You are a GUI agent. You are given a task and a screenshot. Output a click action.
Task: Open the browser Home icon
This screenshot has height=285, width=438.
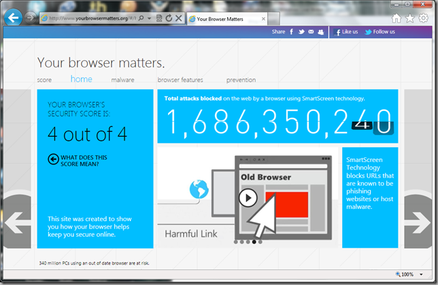pyautogui.click(x=396, y=18)
